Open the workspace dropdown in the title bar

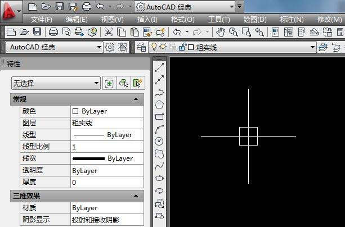tap(231, 7)
